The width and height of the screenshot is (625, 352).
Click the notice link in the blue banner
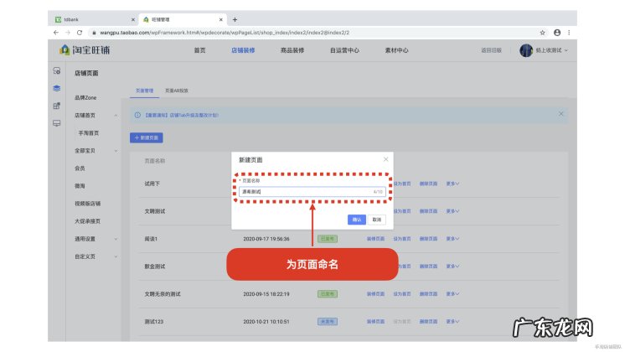tap(181, 115)
